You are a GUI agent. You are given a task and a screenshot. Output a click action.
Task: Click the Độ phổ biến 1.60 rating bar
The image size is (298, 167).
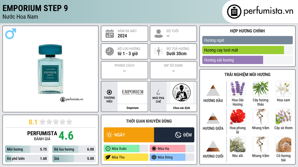[x=27, y=159]
